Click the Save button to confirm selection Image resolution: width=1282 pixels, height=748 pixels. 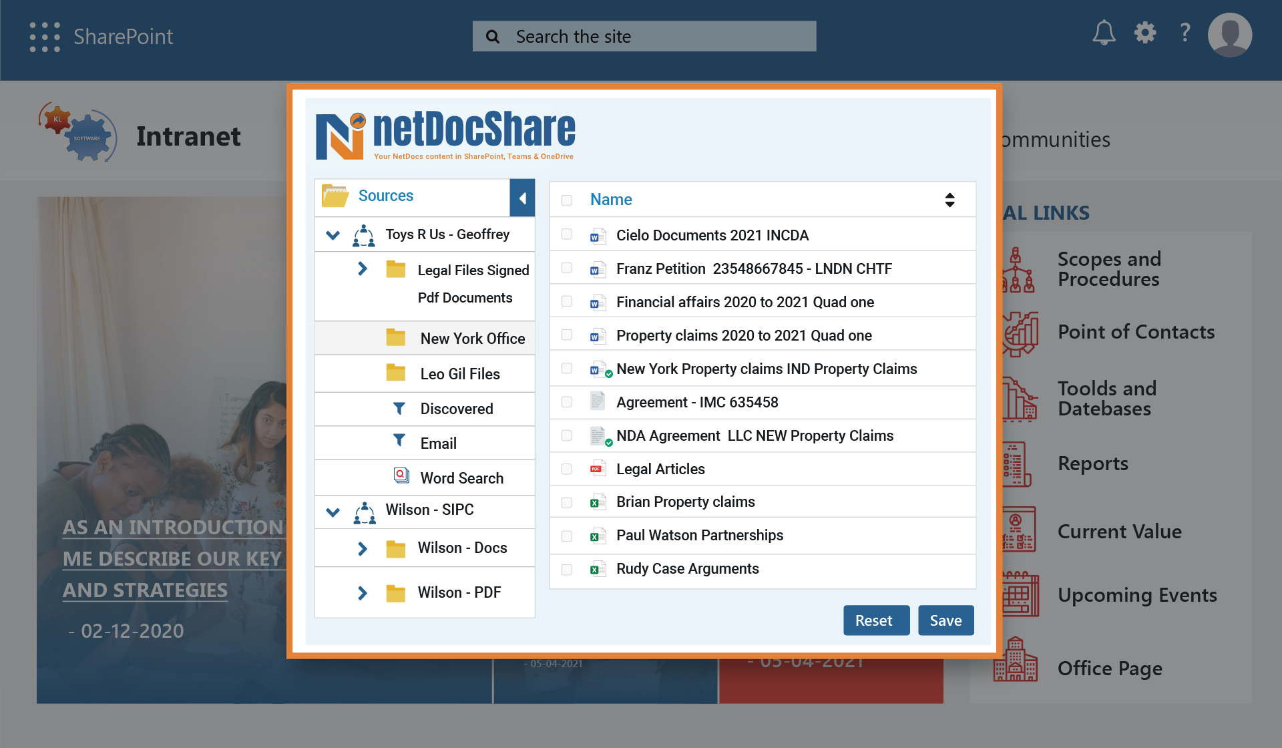pos(946,620)
